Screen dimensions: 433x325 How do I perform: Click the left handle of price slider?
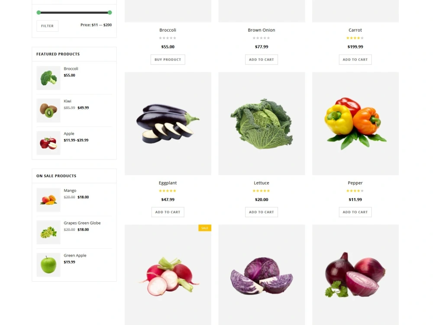point(39,13)
